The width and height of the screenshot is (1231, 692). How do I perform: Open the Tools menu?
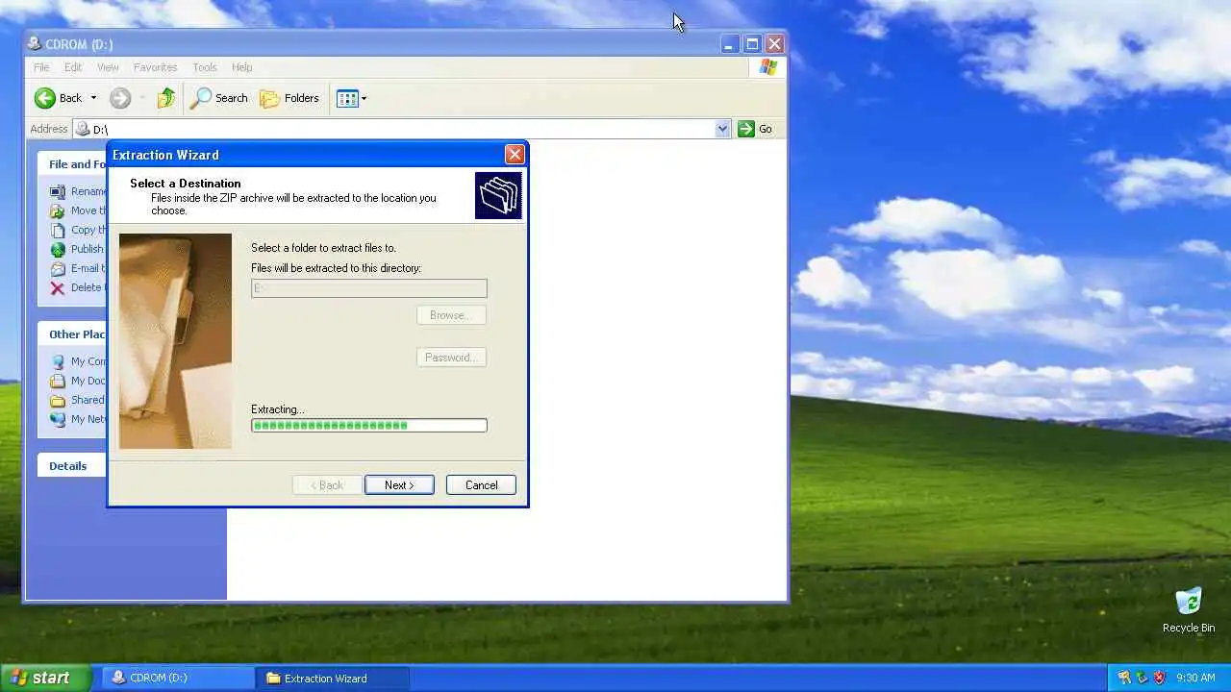tap(205, 67)
